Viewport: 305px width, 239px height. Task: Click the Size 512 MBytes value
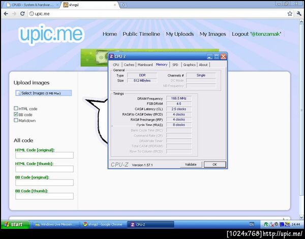pos(142,81)
